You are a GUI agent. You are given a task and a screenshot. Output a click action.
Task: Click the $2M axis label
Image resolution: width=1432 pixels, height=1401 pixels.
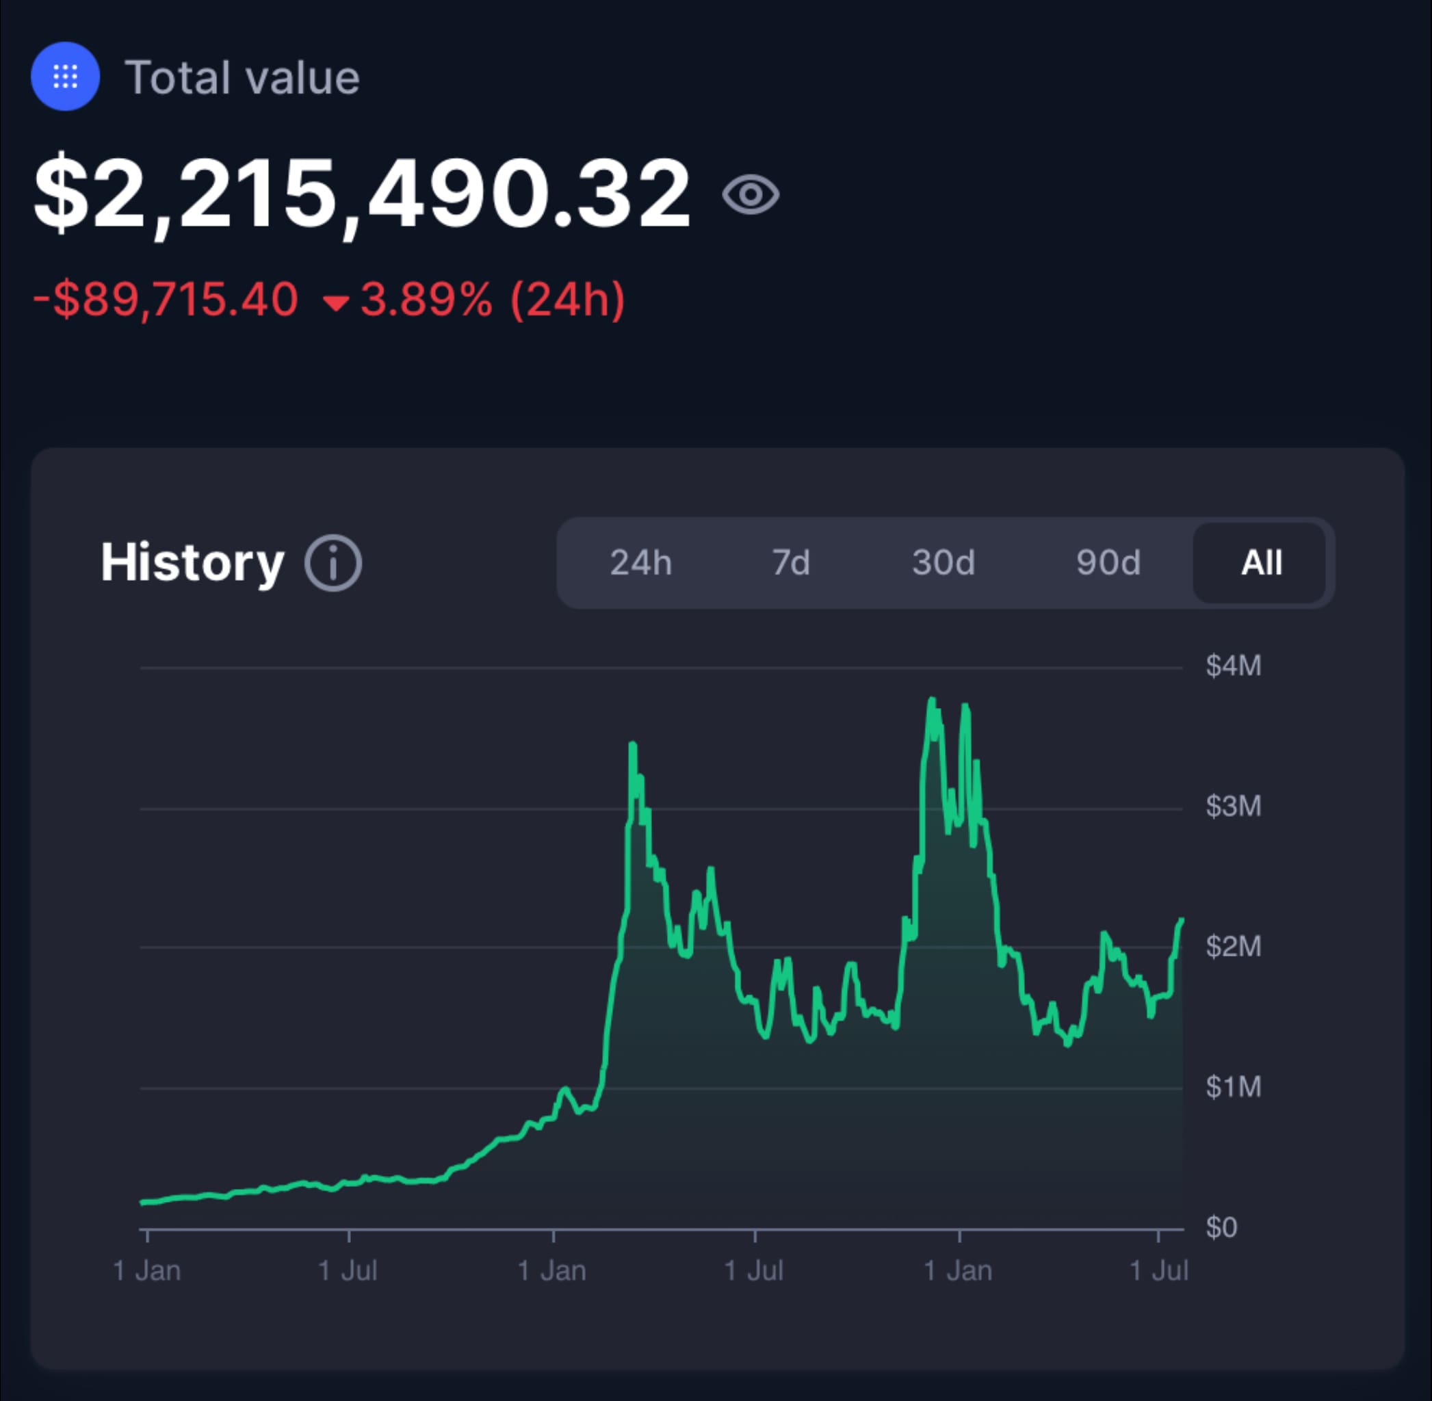1234,946
